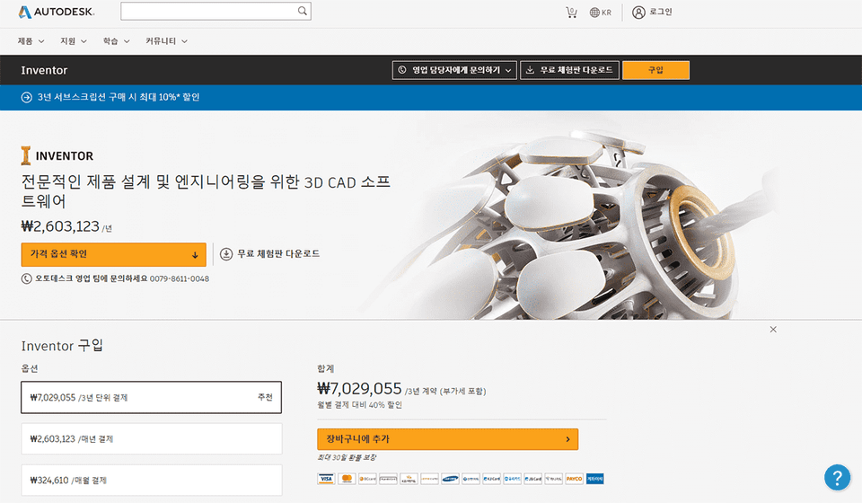The height and width of the screenshot is (503, 862).
Task: Click the search magnifier icon
Action: [x=303, y=11]
